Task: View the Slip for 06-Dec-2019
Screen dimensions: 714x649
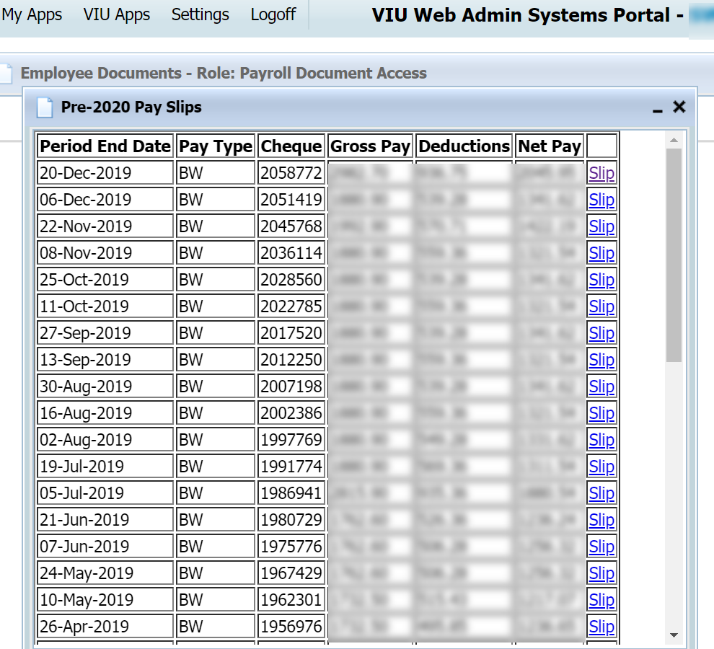Action: (601, 200)
